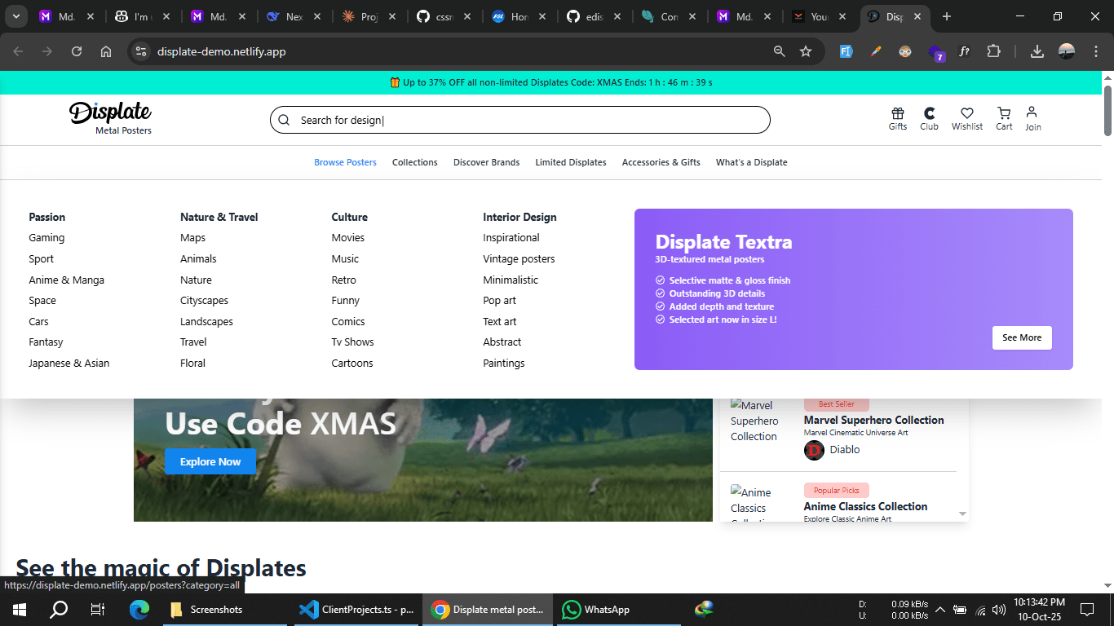
Task: Open the shopping Cart icon
Action: [x=1004, y=118]
